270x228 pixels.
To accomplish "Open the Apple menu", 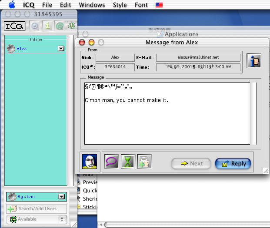I will click(x=12, y=4).
